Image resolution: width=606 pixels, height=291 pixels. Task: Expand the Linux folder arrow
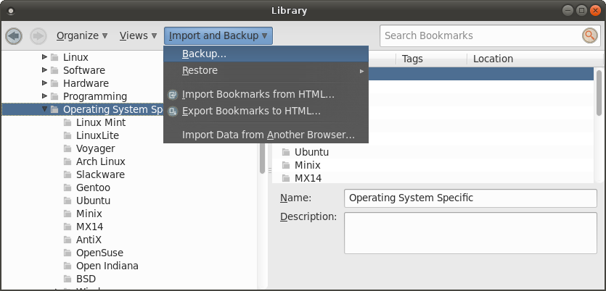point(44,57)
